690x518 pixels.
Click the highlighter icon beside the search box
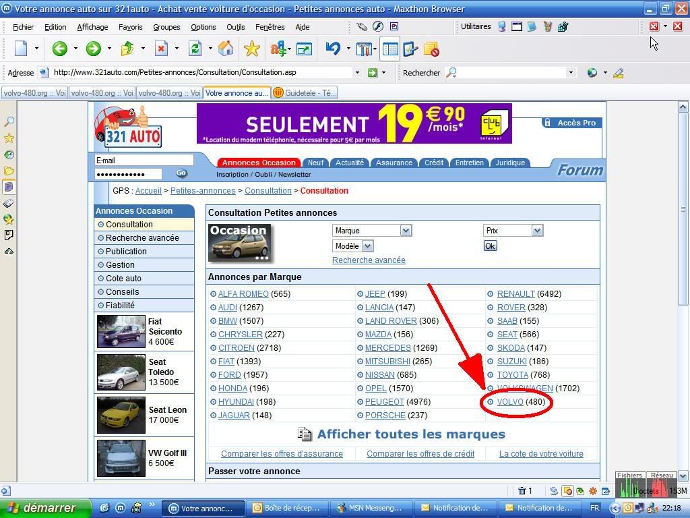[x=619, y=73]
